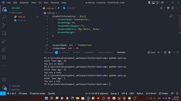Change end of line sequence CRLF

[x=132, y=93]
